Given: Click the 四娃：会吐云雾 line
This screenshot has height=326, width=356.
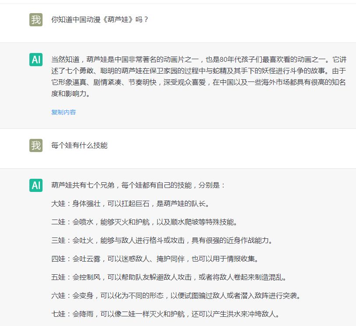Looking at the screenshot, I should 155,259.
